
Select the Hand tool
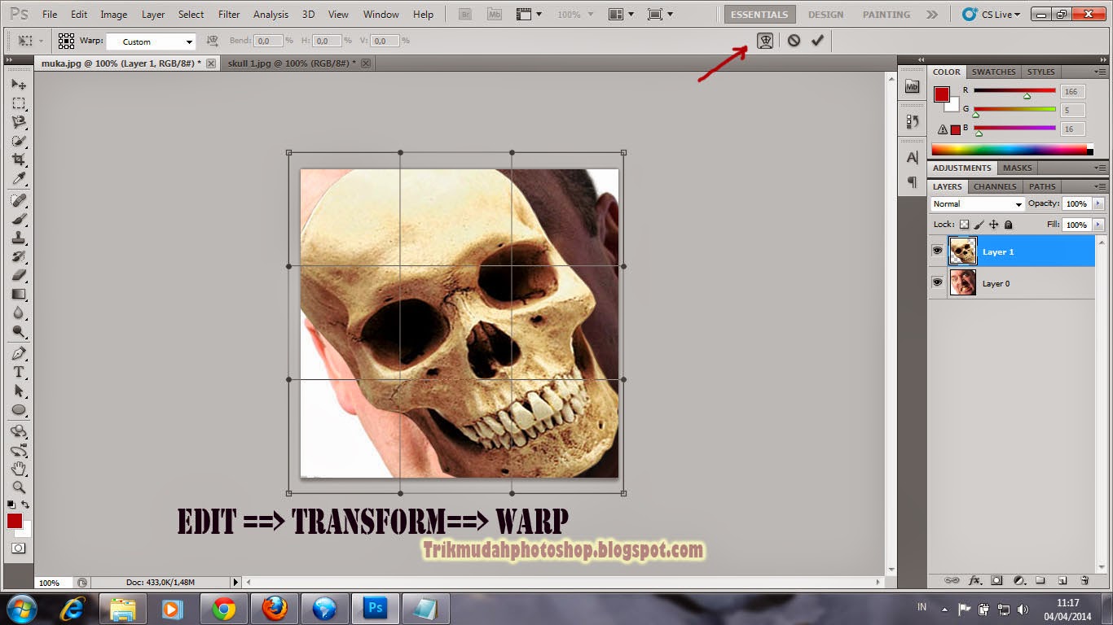click(19, 469)
